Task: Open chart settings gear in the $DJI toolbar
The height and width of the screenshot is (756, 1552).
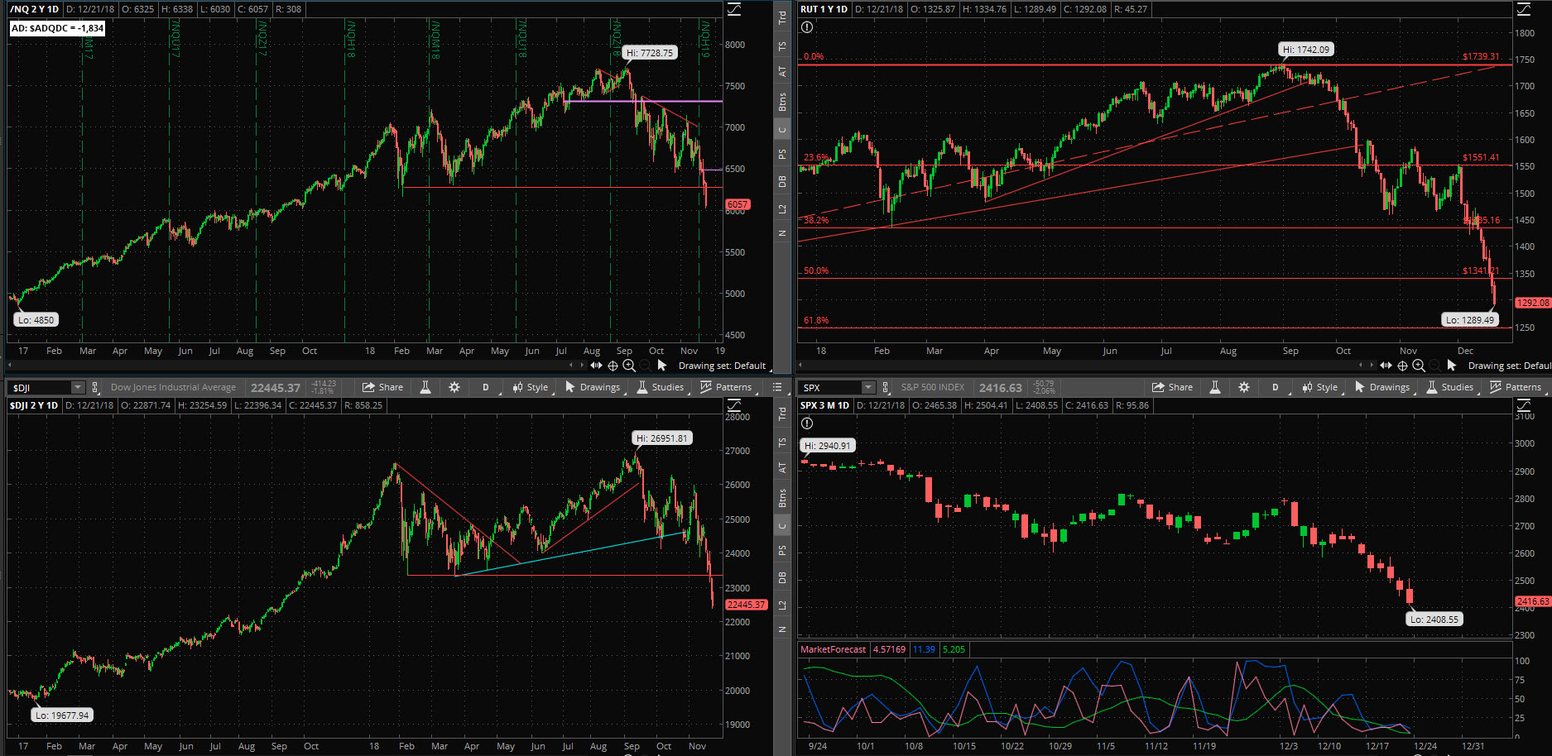Action: [x=454, y=387]
